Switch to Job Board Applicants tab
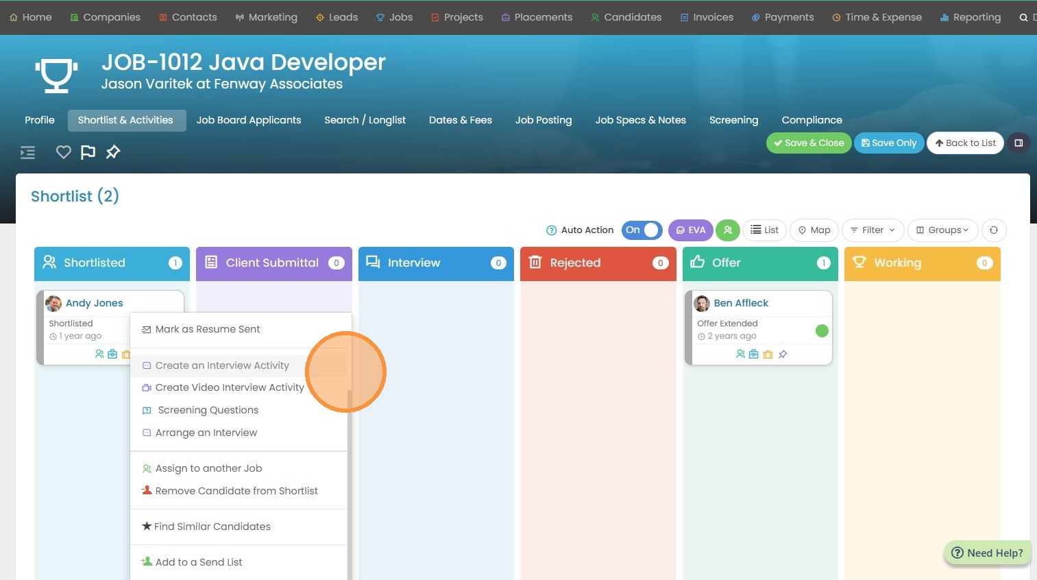Screen dimensions: 1037x580 click(249, 120)
